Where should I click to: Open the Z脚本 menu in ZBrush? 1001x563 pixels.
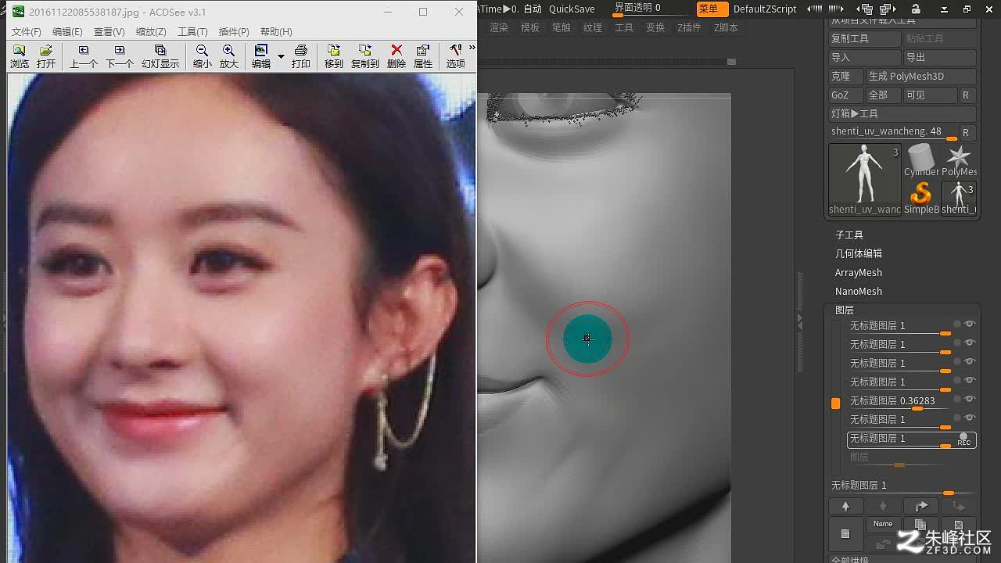click(726, 27)
